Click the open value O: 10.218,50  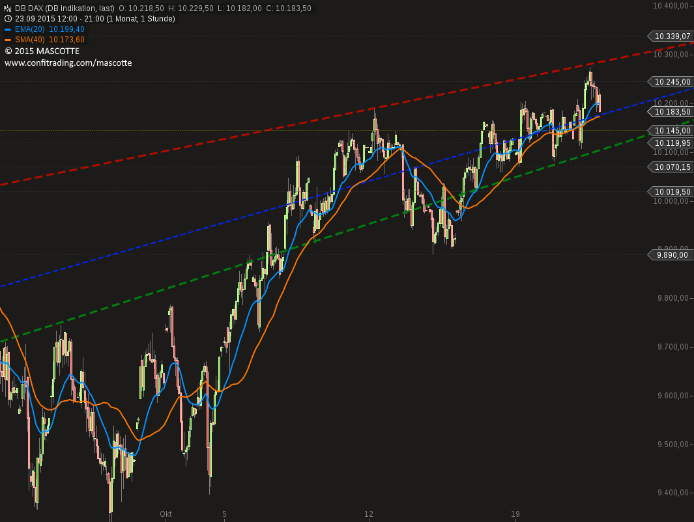(141, 8)
